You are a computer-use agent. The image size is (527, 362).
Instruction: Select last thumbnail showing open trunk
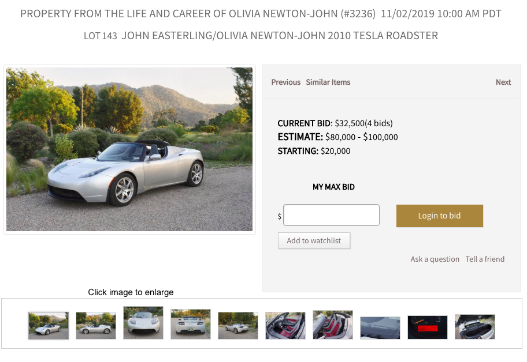475,326
